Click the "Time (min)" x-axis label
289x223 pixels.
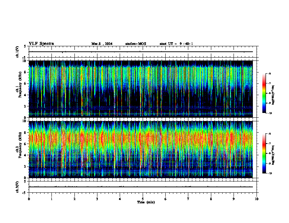[x=146, y=202]
